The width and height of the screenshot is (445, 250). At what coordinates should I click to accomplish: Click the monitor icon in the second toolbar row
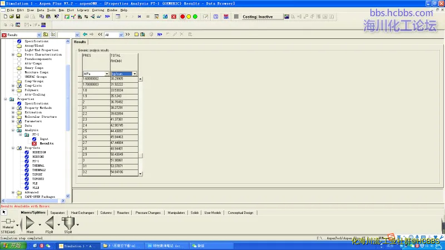[x=43, y=25]
